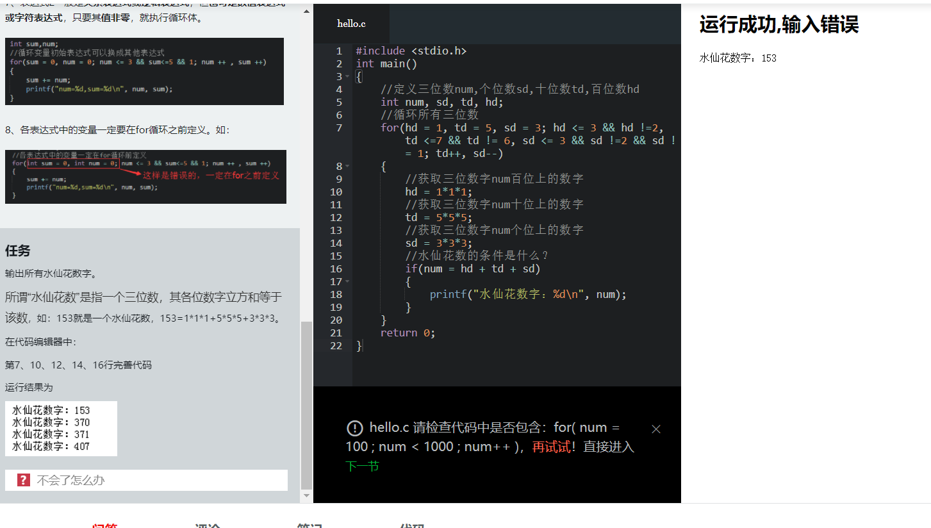This screenshot has width=931, height=528.
Task: Click the 运行结果为 label
Action: [x=29, y=388]
